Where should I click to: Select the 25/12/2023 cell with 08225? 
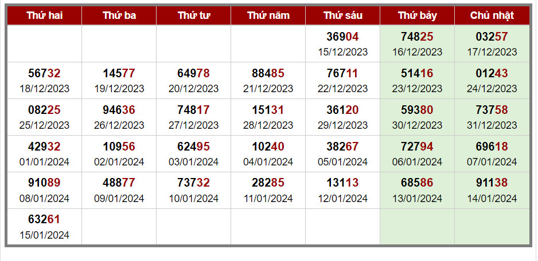44,117
